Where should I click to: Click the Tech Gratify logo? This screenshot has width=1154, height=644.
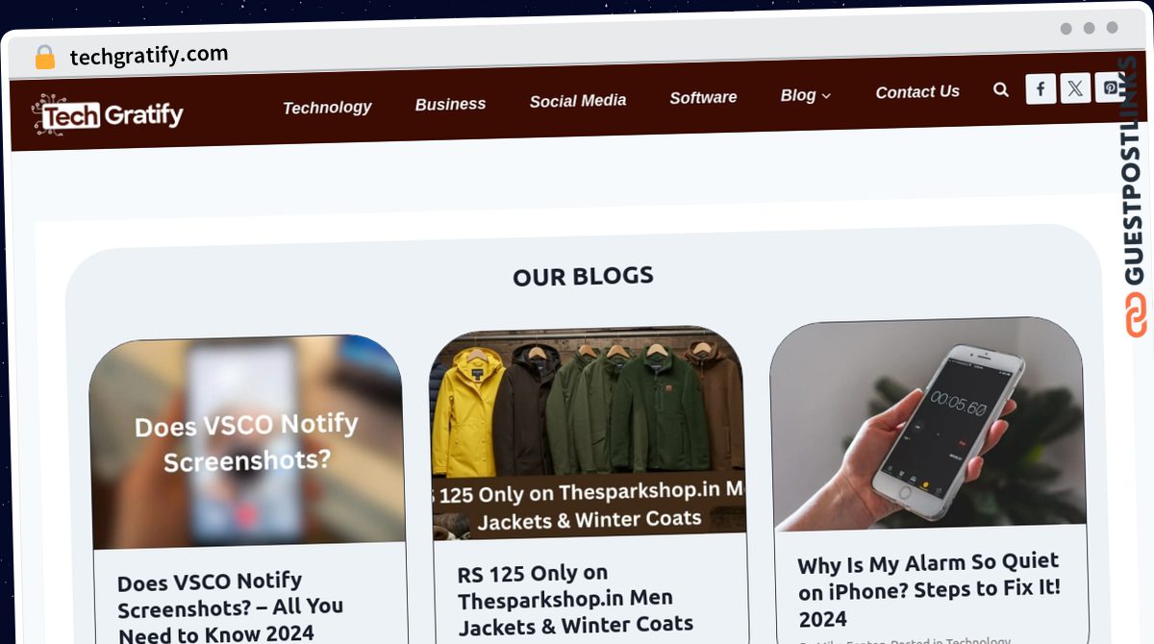[x=108, y=115]
